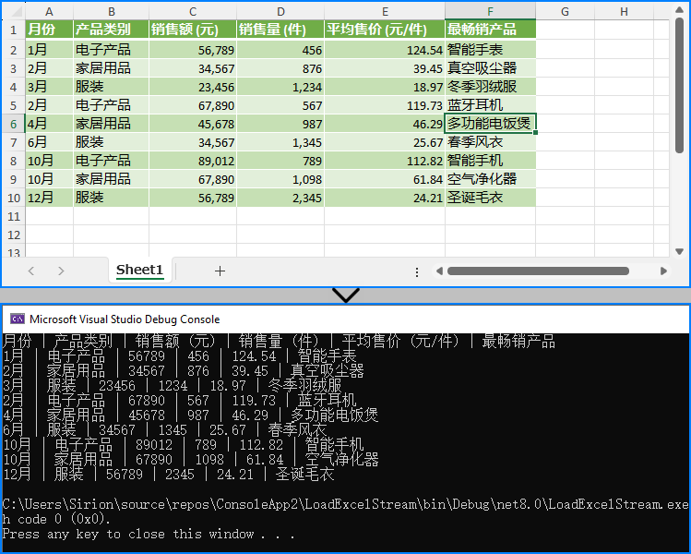Select column H header
The height and width of the screenshot is (554, 691).
point(624,11)
